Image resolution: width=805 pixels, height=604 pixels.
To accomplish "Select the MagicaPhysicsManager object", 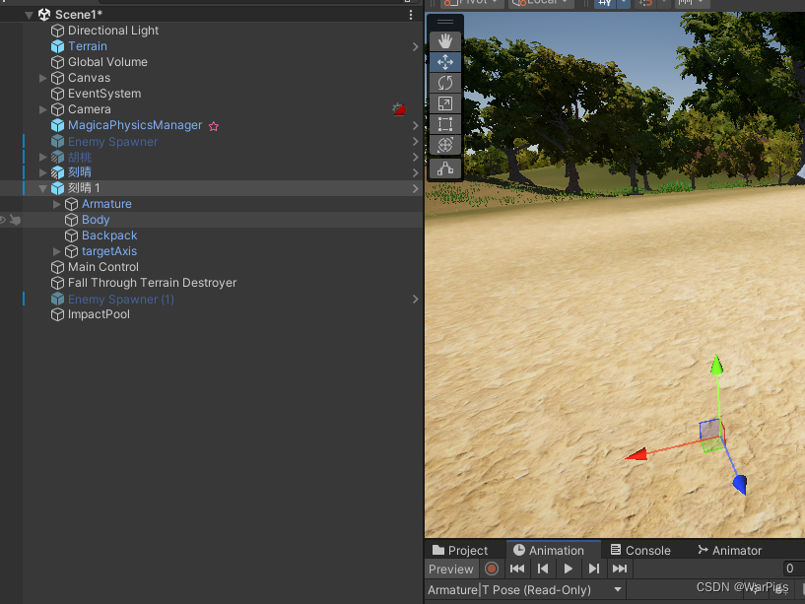I will tap(135, 125).
